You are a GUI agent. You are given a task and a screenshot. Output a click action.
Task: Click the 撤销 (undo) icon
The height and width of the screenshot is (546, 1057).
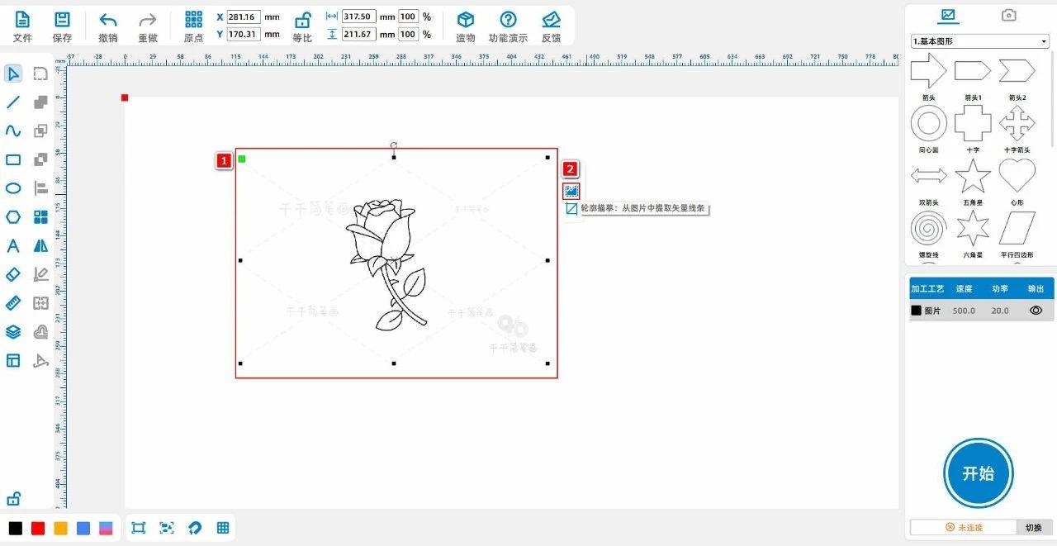(x=107, y=21)
